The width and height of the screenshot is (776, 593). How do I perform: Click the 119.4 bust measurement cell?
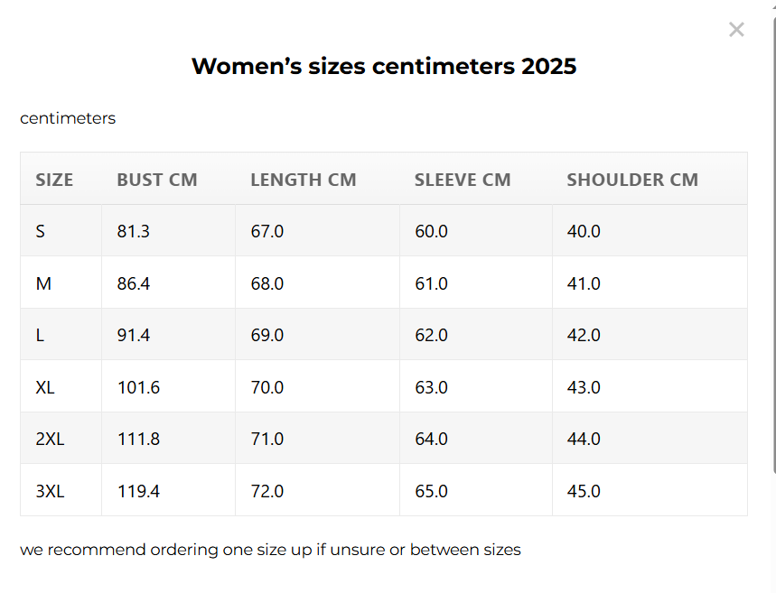pyautogui.click(x=138, y=491)
